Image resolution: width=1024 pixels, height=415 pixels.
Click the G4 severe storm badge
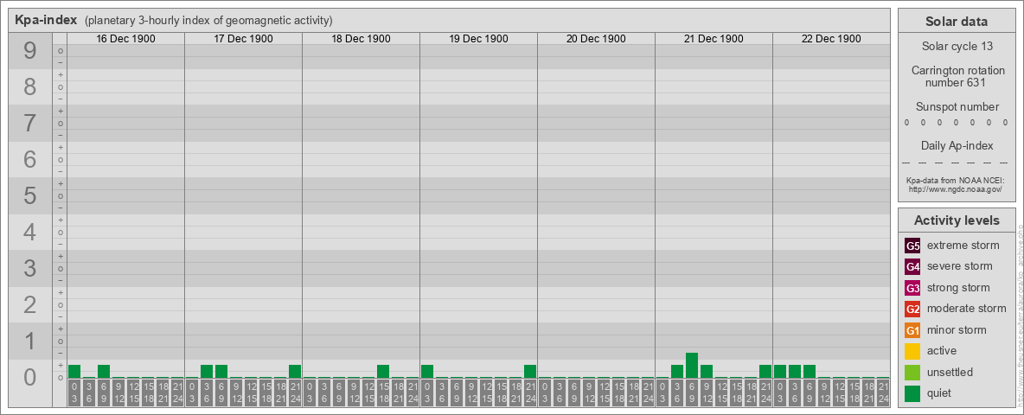(912, 266)
